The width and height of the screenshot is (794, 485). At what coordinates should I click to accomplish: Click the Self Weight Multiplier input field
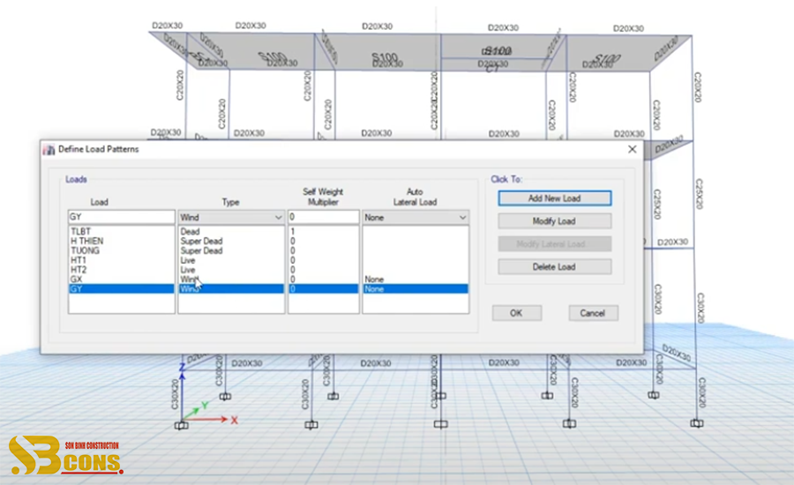(x=324, y=217)
